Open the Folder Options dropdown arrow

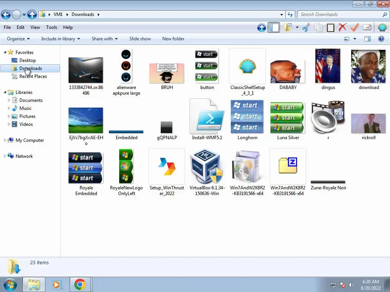[297, 27]
